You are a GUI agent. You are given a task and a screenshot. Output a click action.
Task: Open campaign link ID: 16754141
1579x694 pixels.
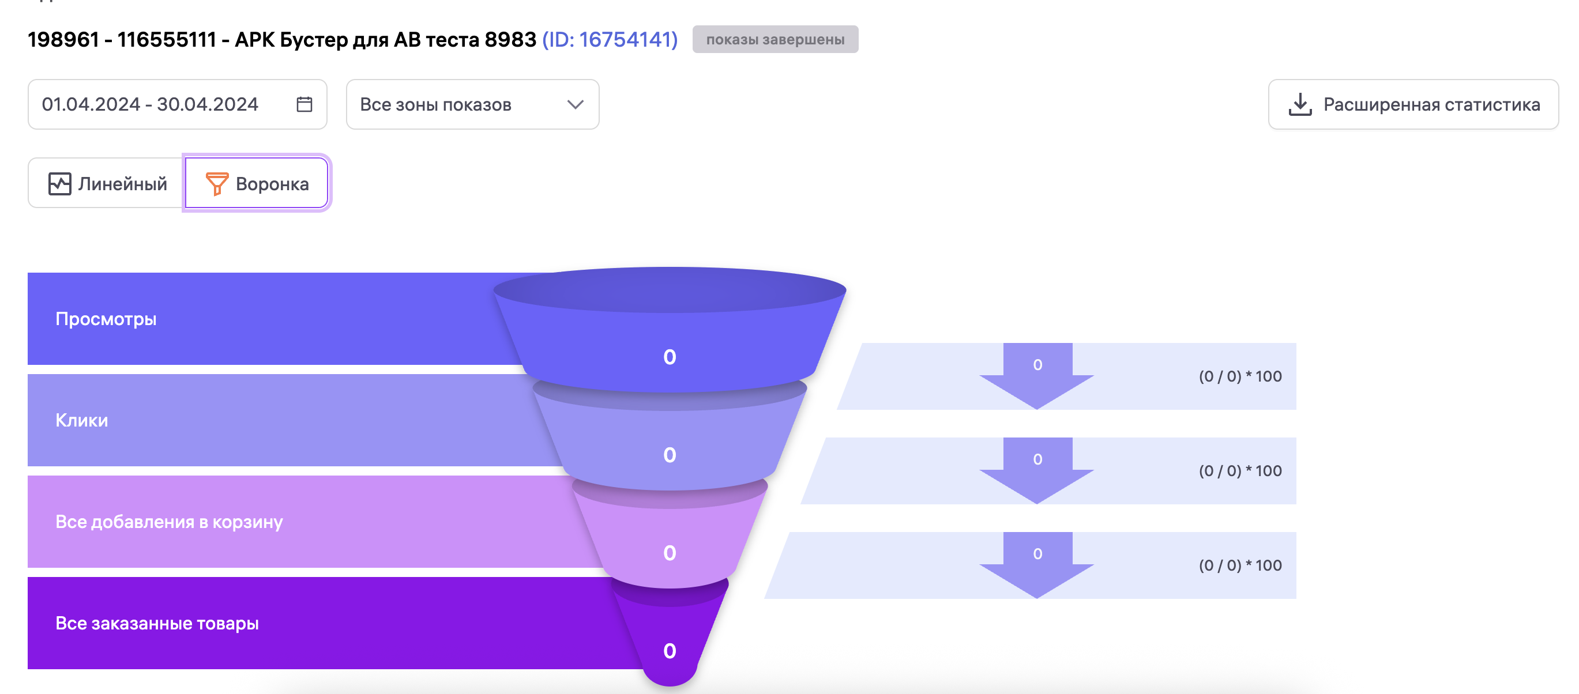tap(610, 39)
